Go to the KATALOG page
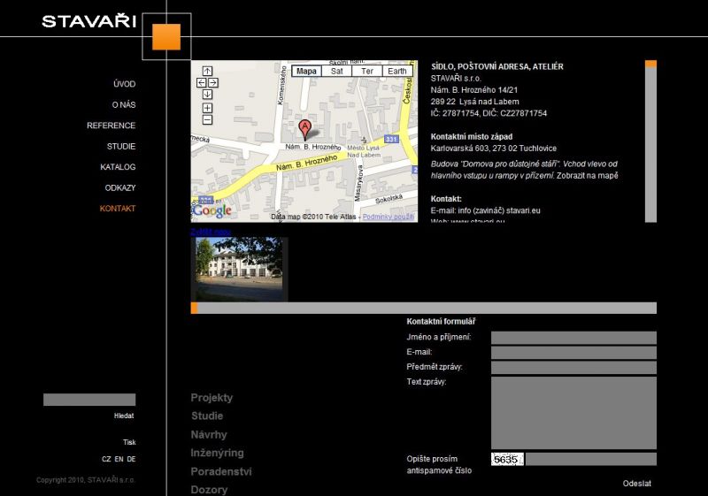This screenshot has height=496, width=708. coord(118,167)
